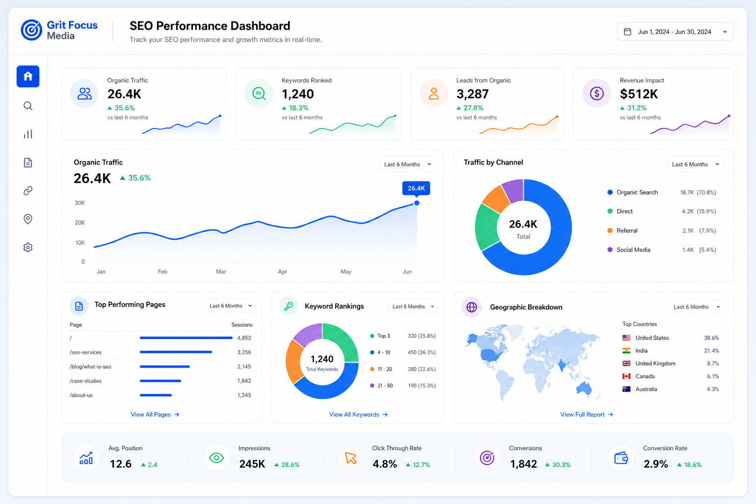756x504 pixels.
Task: Select Organic Search blue legend dot
Action: point(610,192)
